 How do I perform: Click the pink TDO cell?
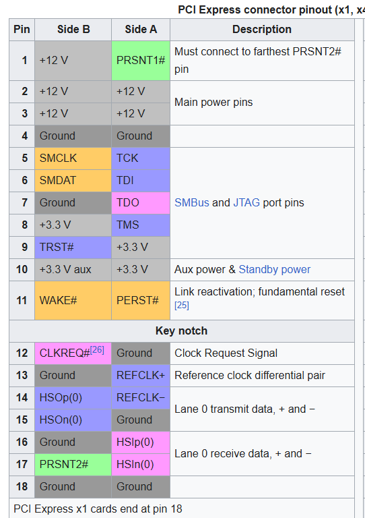coord(141,203)
